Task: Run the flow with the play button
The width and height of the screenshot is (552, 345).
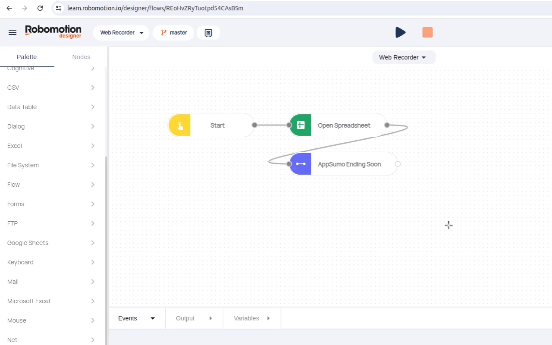Action: tap(400, 32)
